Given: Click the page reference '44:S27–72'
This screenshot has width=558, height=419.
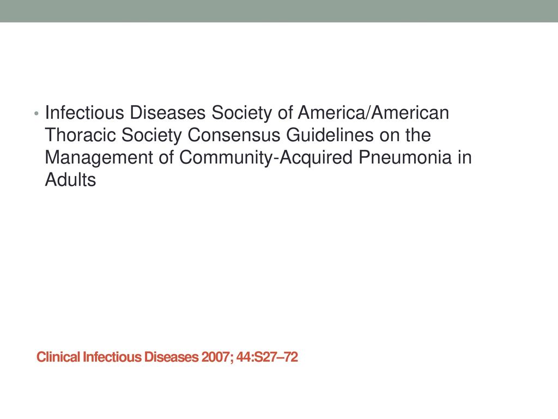Looking at the screenshot, I should 267,357.
